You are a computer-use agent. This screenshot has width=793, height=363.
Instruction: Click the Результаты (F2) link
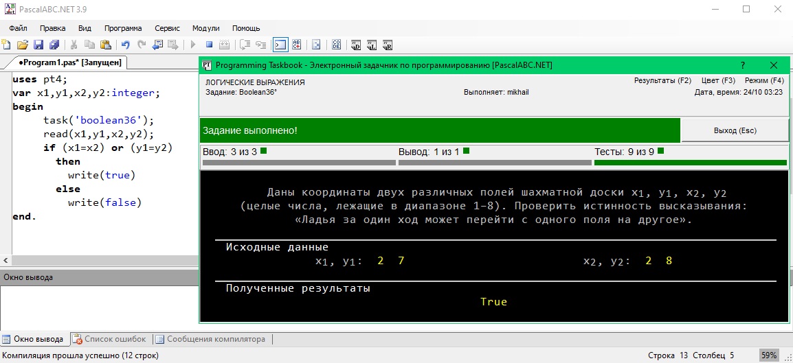[662, 80]
